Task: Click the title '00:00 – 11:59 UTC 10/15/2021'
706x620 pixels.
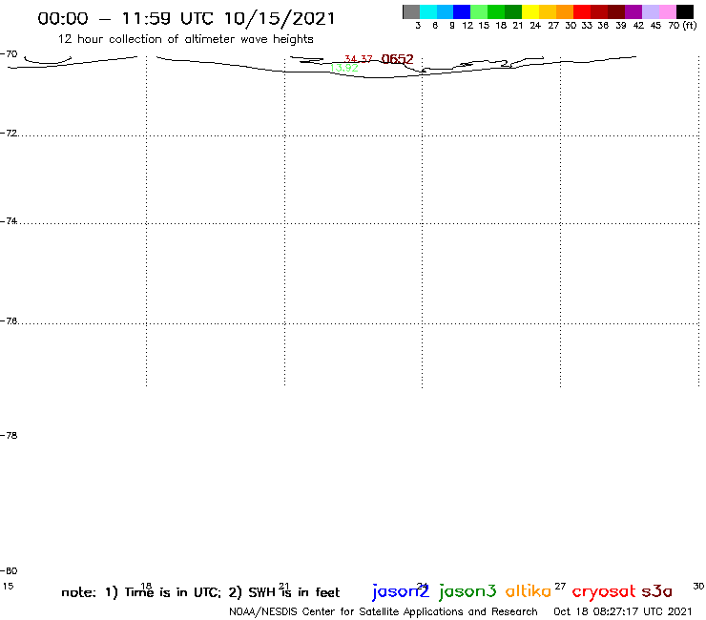Action: tap(186, 19)
